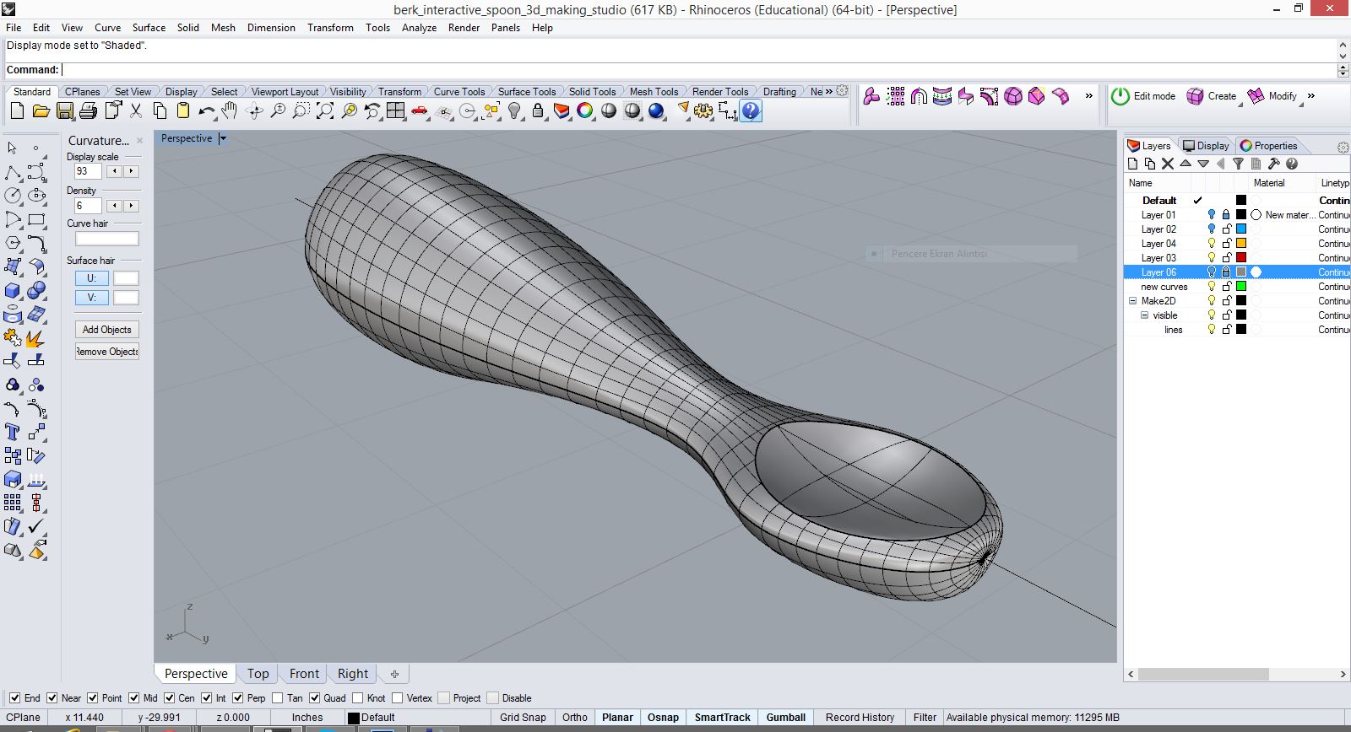The width and height of the screenshot is (1351, 732).
Task: Click the Add Objects button
Action: [x=106, y=330]
